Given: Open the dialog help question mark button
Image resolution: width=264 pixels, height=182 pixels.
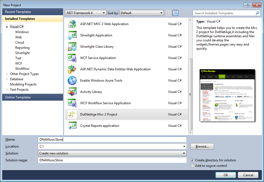Looking at the screenshot, I should (248, 5).
